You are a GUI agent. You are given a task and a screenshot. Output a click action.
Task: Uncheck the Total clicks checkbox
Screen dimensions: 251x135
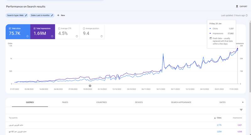point(10,29)
